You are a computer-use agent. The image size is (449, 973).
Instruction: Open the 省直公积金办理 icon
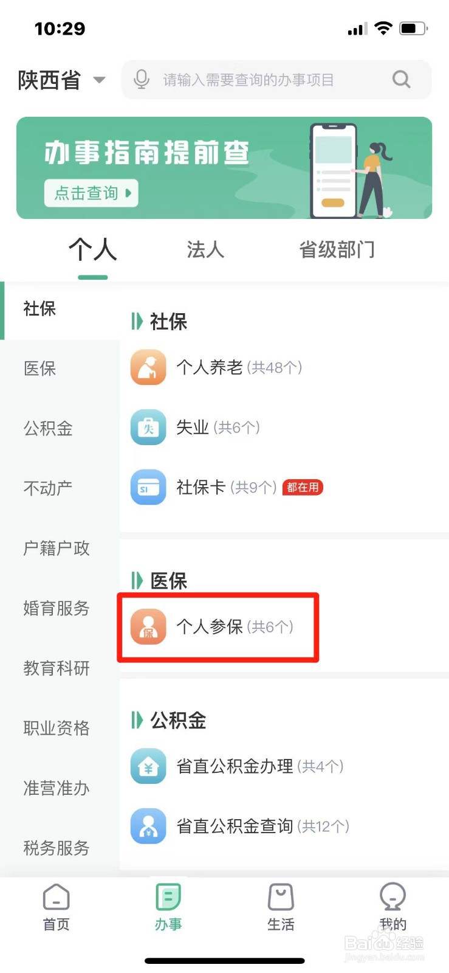point(148,766)
